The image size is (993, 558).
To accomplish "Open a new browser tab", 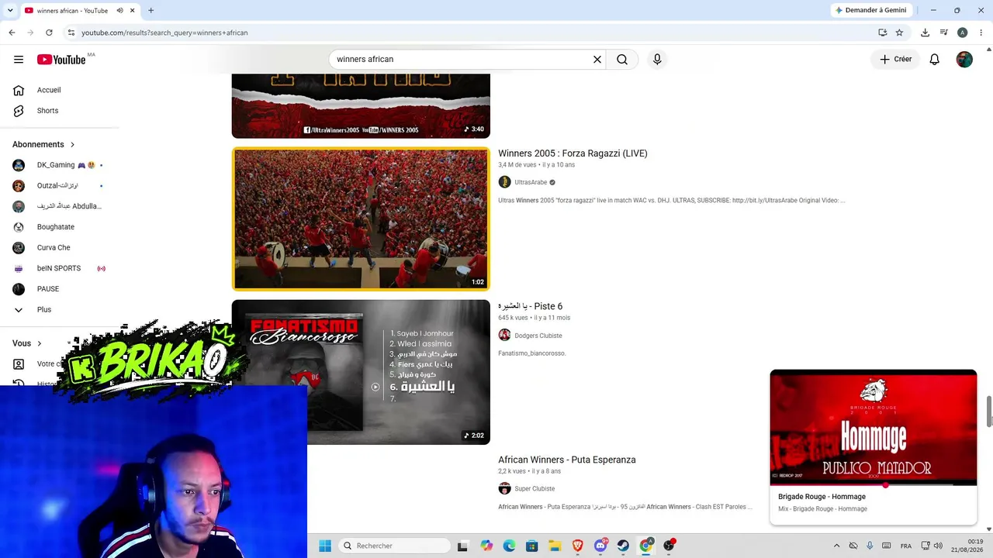I will (x=151, y=11).
